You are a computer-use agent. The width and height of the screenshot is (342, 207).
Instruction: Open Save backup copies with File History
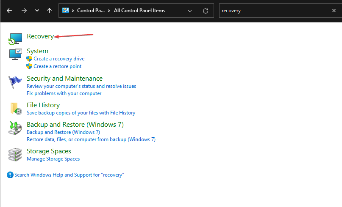[x=81, y=113]
